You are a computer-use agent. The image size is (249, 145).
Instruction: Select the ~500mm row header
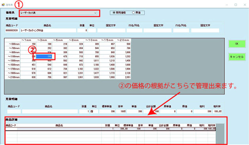(13, 44)
